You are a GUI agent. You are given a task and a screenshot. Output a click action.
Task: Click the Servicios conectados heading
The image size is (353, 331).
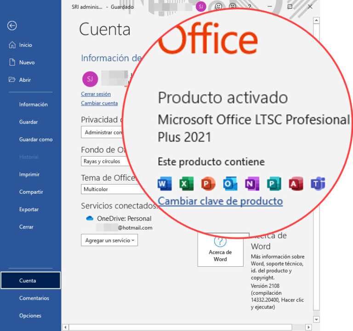coord(119,206)
